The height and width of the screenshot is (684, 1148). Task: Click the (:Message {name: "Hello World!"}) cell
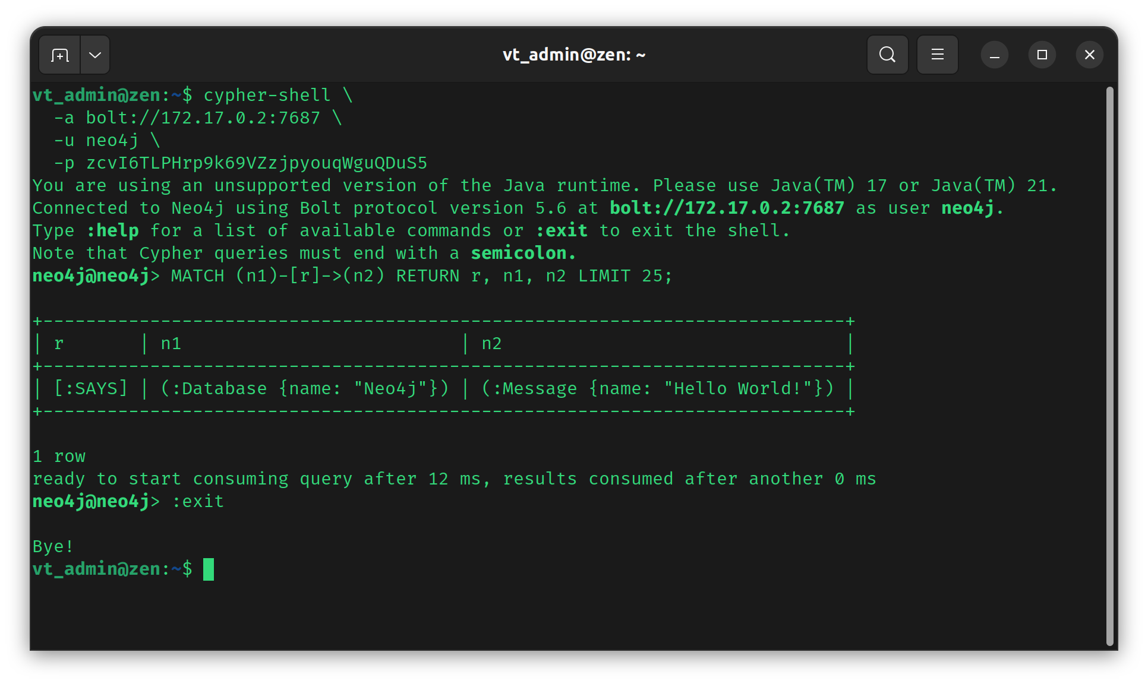658,388
